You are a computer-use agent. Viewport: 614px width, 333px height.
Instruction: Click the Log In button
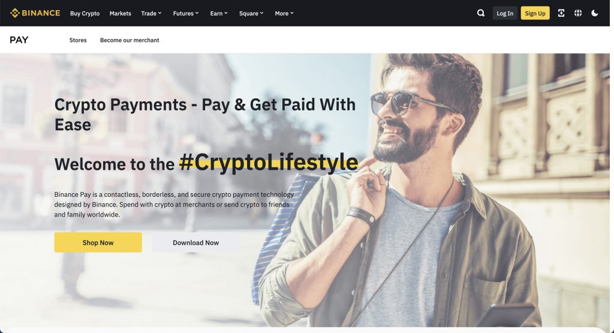click(x=505, y=13)
